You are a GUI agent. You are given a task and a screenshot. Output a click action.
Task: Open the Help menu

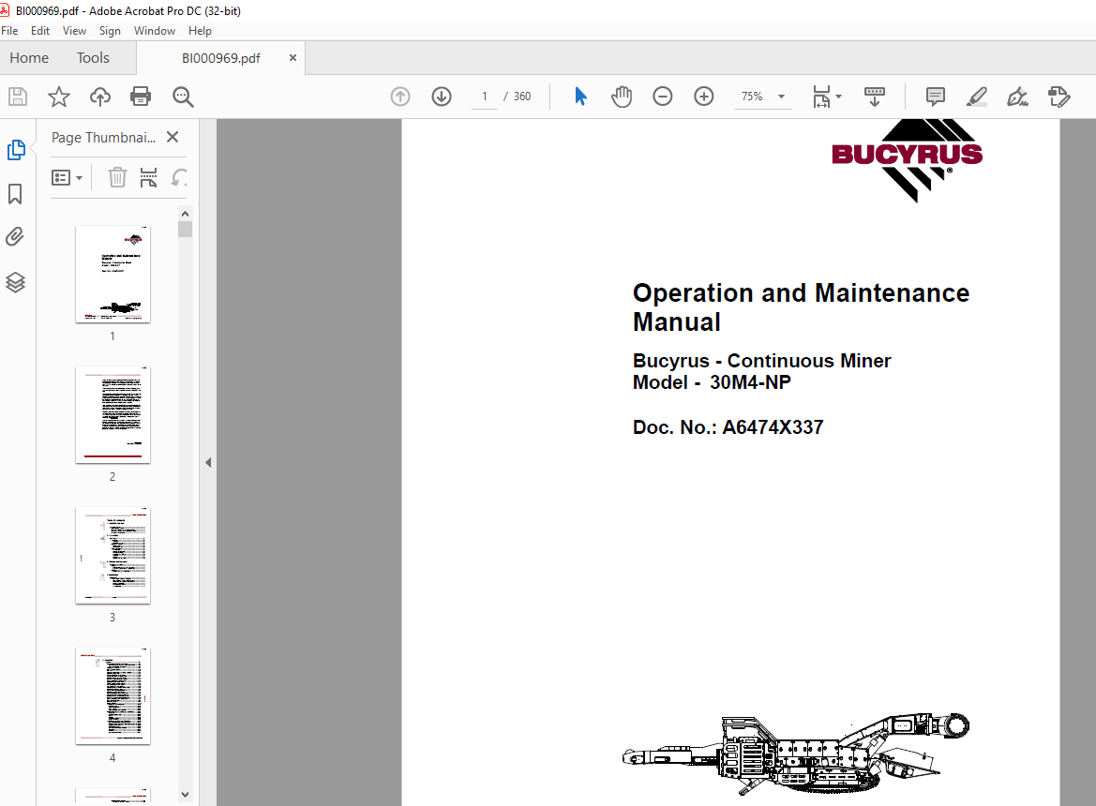tap(200, 31)
